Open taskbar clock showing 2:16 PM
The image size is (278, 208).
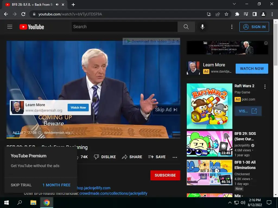(x=255, y=203)
